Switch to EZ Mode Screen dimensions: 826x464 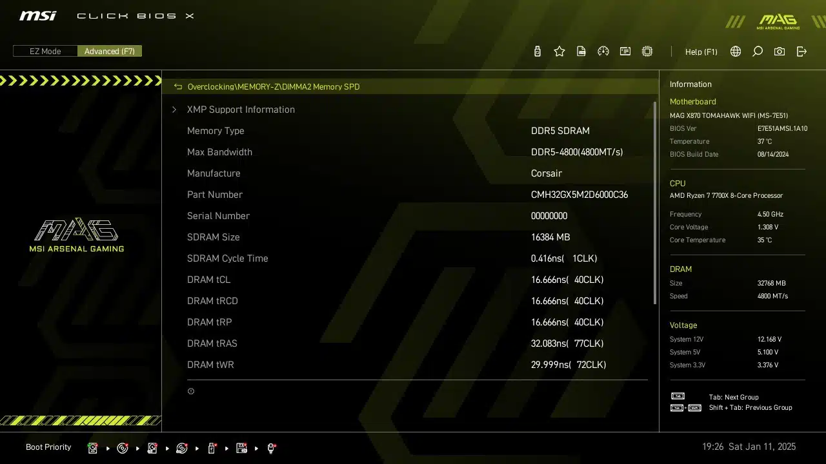click(x=45, y=52)
